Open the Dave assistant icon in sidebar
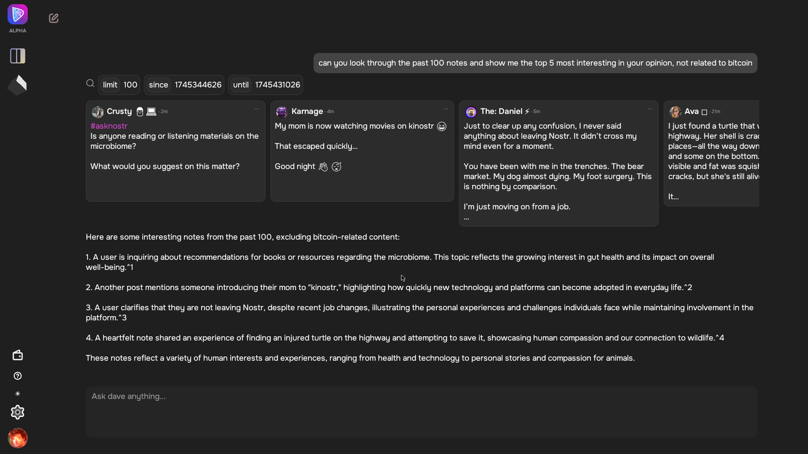The width and height of the screenshot is (808, 454). 17,85
